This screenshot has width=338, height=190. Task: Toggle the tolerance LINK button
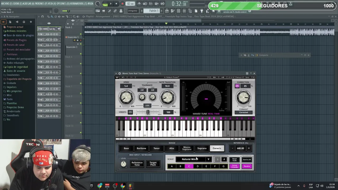click(x=147, y=105)
